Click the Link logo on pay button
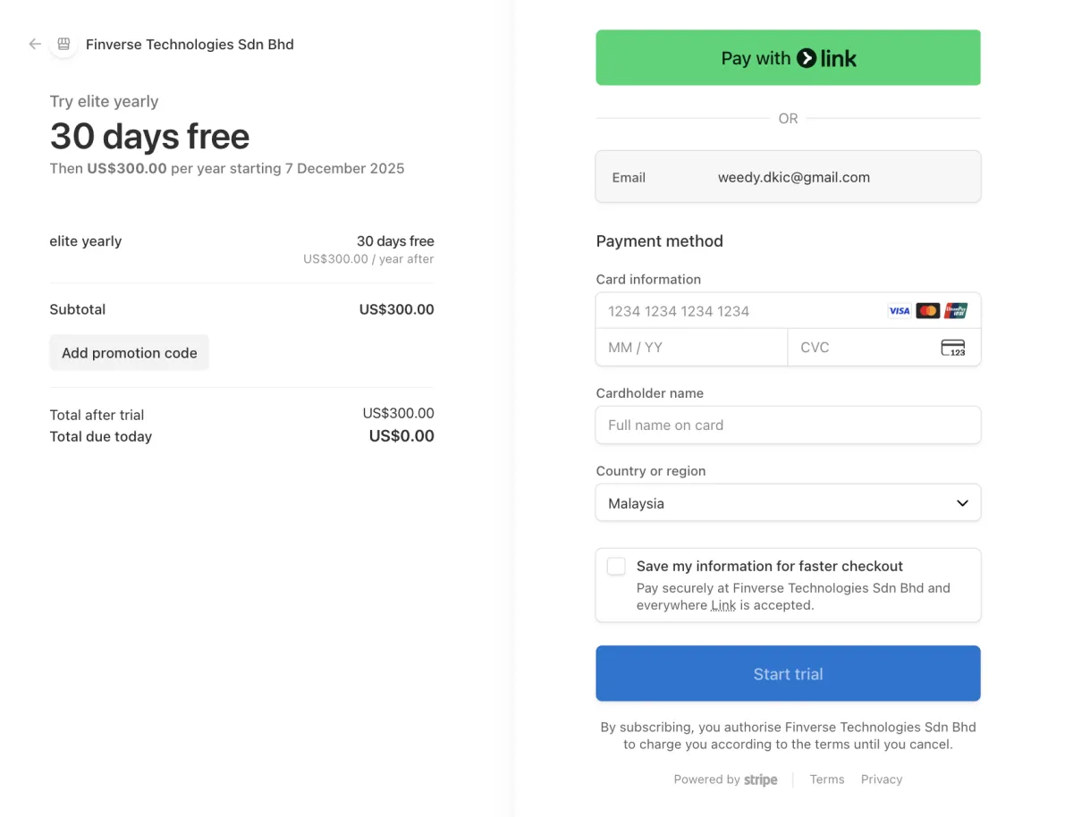The height and width of the screenshot is (817, 1073). [x=827, y=58]
